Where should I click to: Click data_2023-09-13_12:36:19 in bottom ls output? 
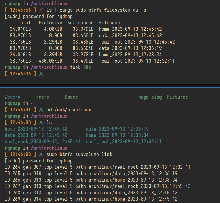pyautogui.click(x=117, y=129)
